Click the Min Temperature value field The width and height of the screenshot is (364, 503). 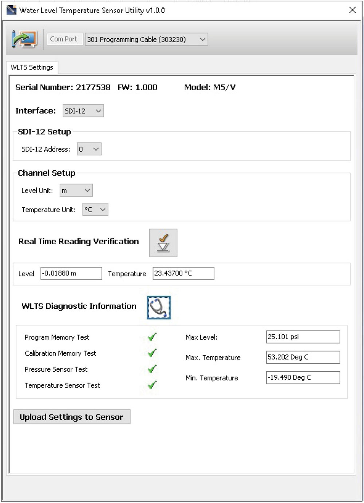(303, 377)
